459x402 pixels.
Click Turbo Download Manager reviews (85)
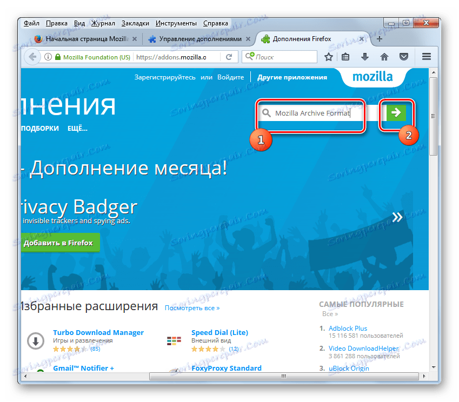95,349
